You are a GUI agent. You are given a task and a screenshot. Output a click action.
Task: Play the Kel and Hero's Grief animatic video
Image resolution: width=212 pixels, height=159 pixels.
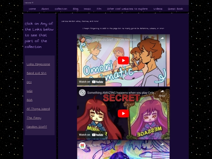tap(123, 60)
